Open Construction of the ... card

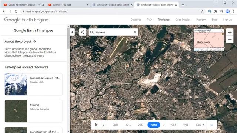tap(34, 130)
